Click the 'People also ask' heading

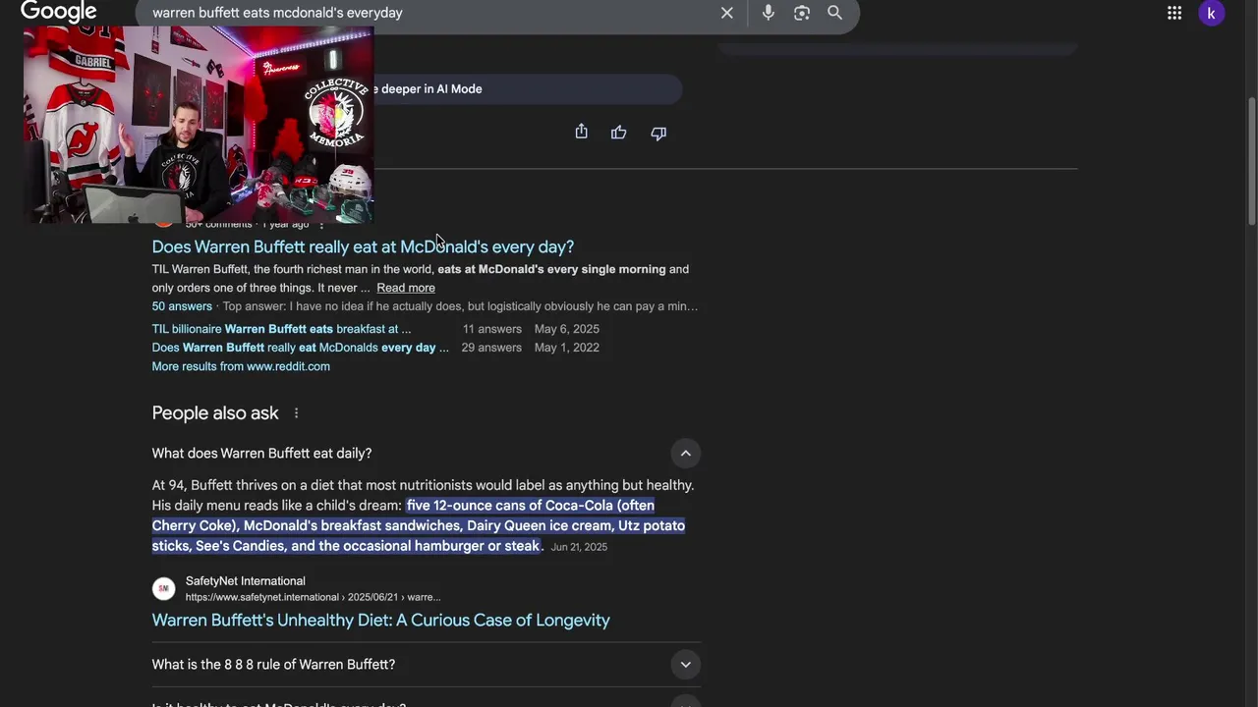pyautogui.click(x=215, y=413)
